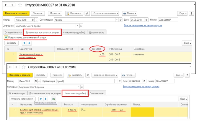Screen dimensions: 199x122
Task: Click Записать button in lower window
Action: click(x=41, y=75)
